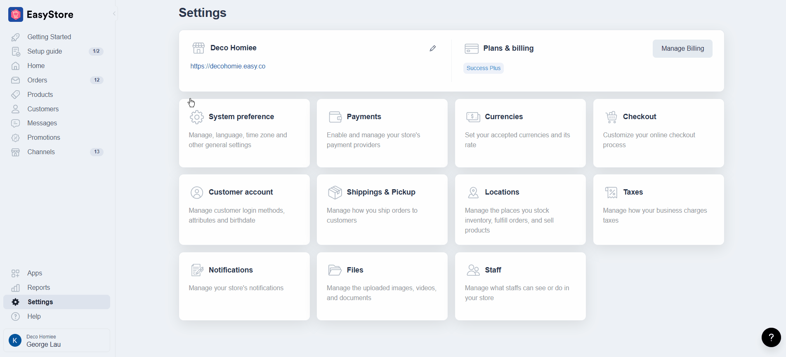Viewport: 786px width, 357px height.
Task: Click the Checkout basket icon
Action: [x=611, y=117]
